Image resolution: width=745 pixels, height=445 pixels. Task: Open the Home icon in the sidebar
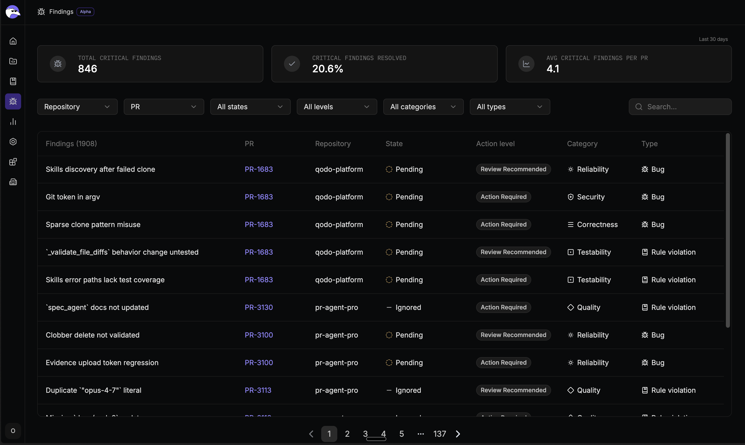[x=13, y=41]
